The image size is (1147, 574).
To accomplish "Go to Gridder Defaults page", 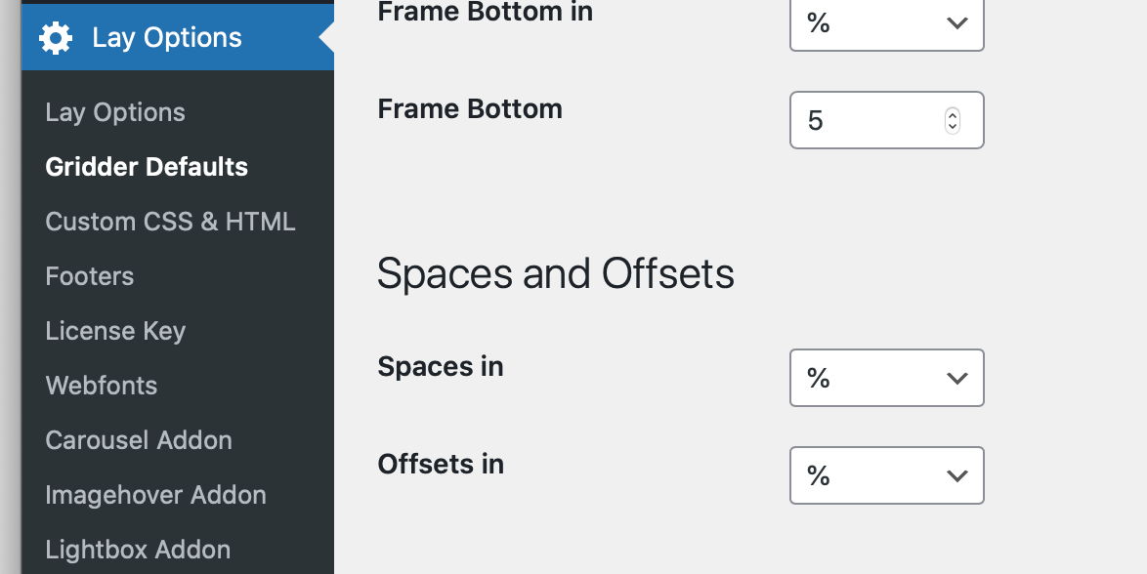I will click(x=147, y=167).
